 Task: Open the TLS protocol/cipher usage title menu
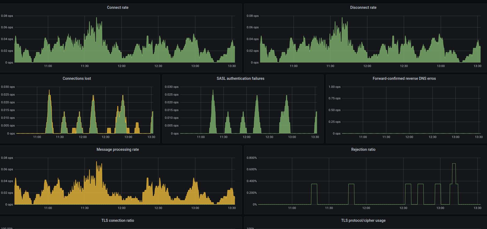pos(363,220)
